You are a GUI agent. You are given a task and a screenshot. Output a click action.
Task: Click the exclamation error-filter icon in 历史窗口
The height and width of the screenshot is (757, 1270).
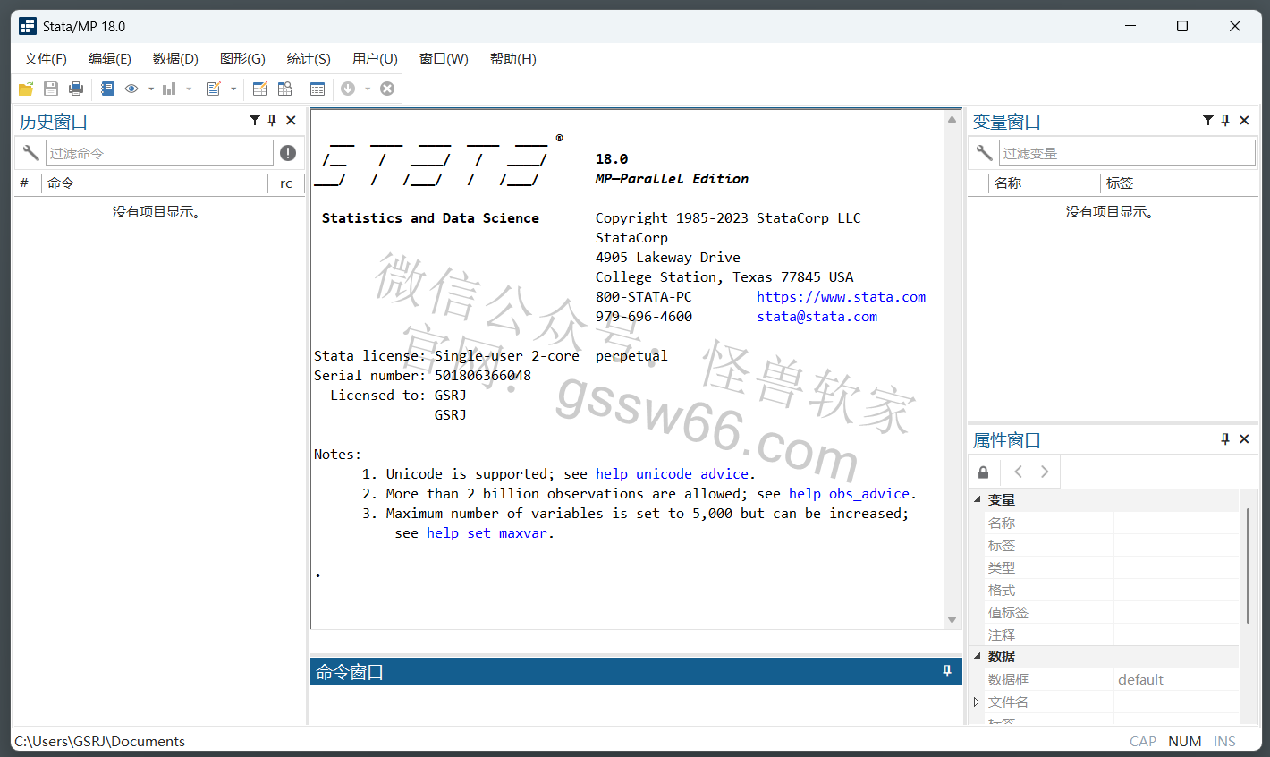288,153
